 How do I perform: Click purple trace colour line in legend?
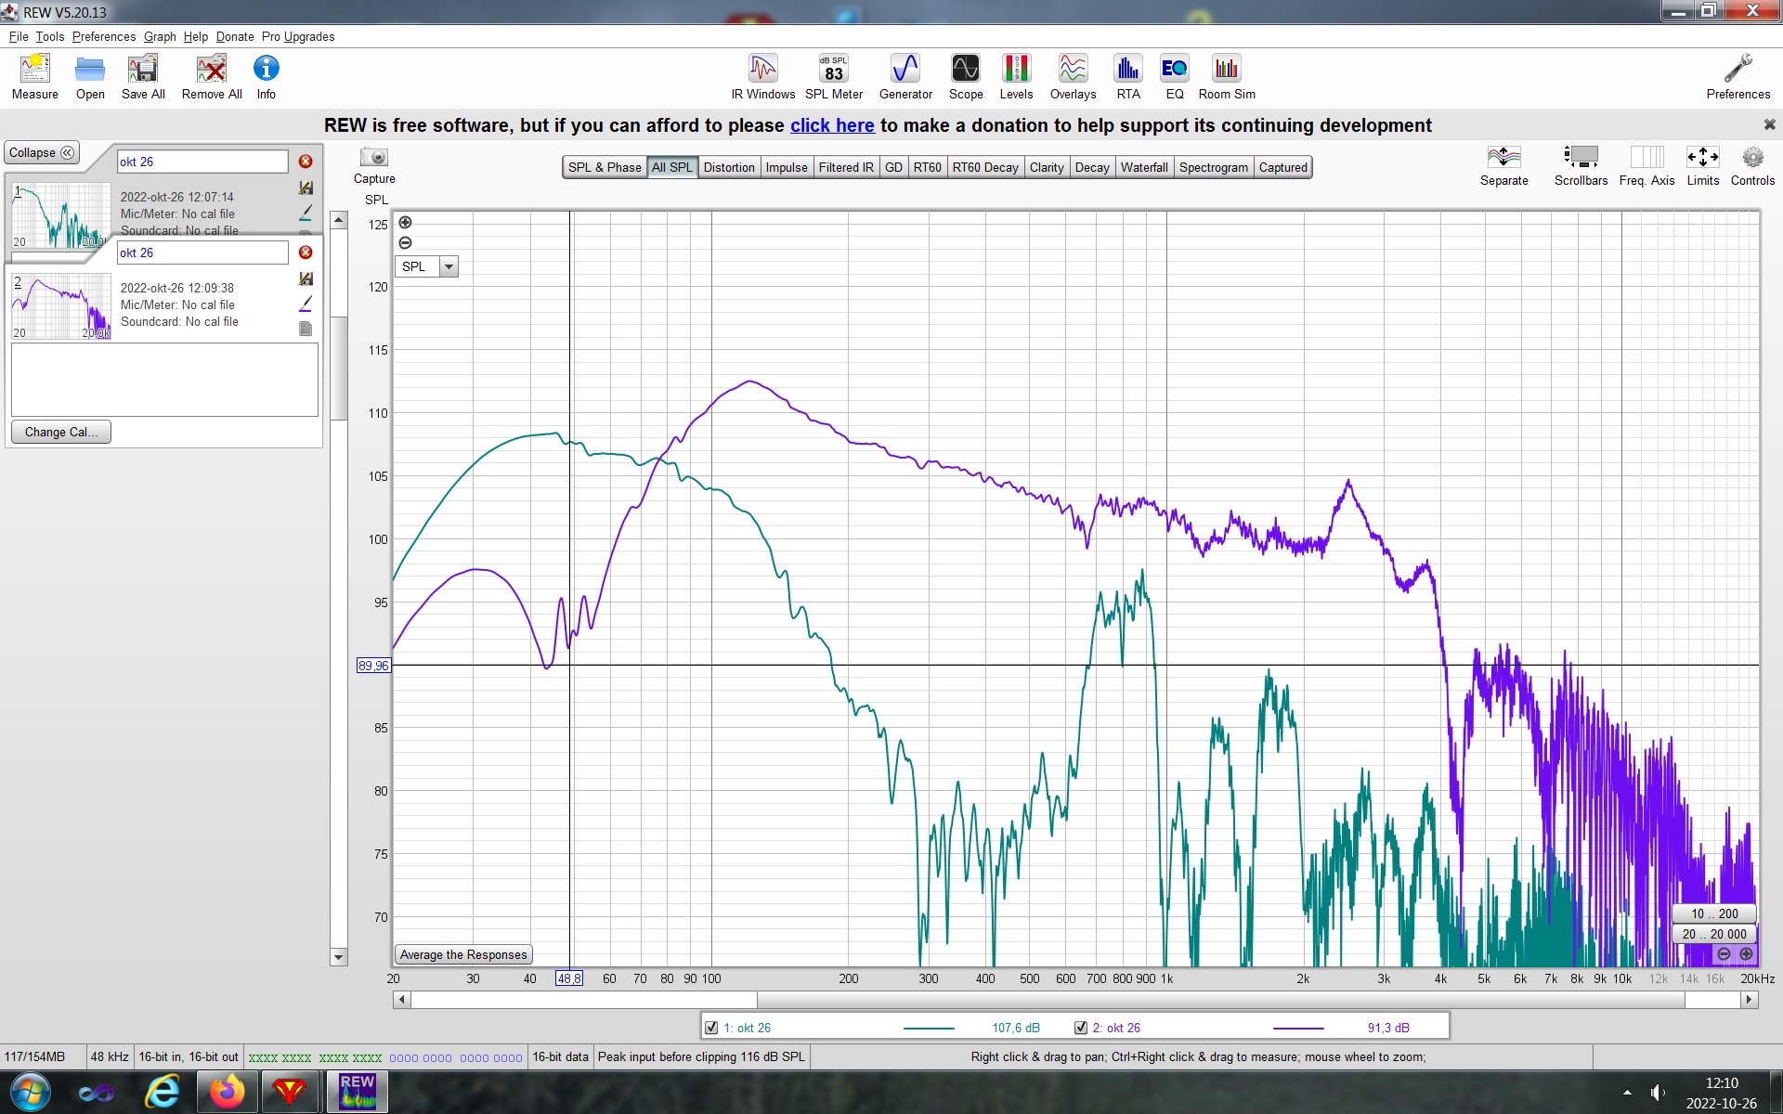pyautogui.click(x=1298, y=1028)
